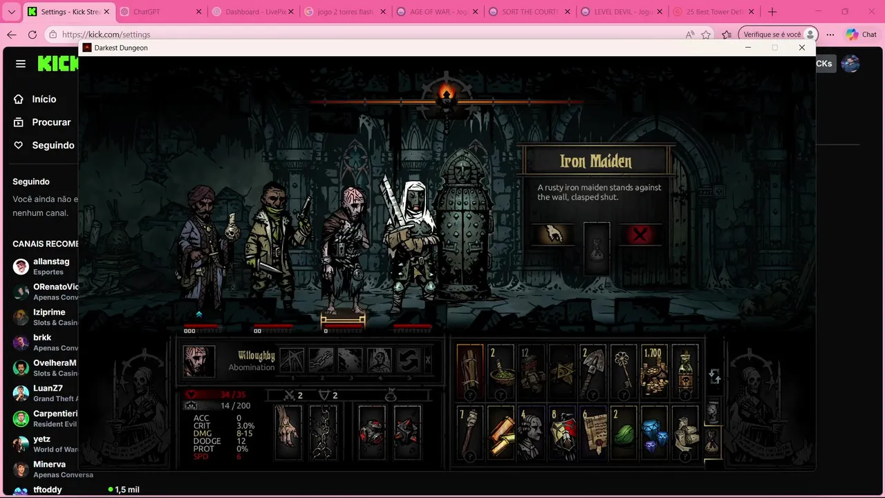The image size is (885, 498).
Task: Click the inventory swap arrows icon
Action: (715, 376)
